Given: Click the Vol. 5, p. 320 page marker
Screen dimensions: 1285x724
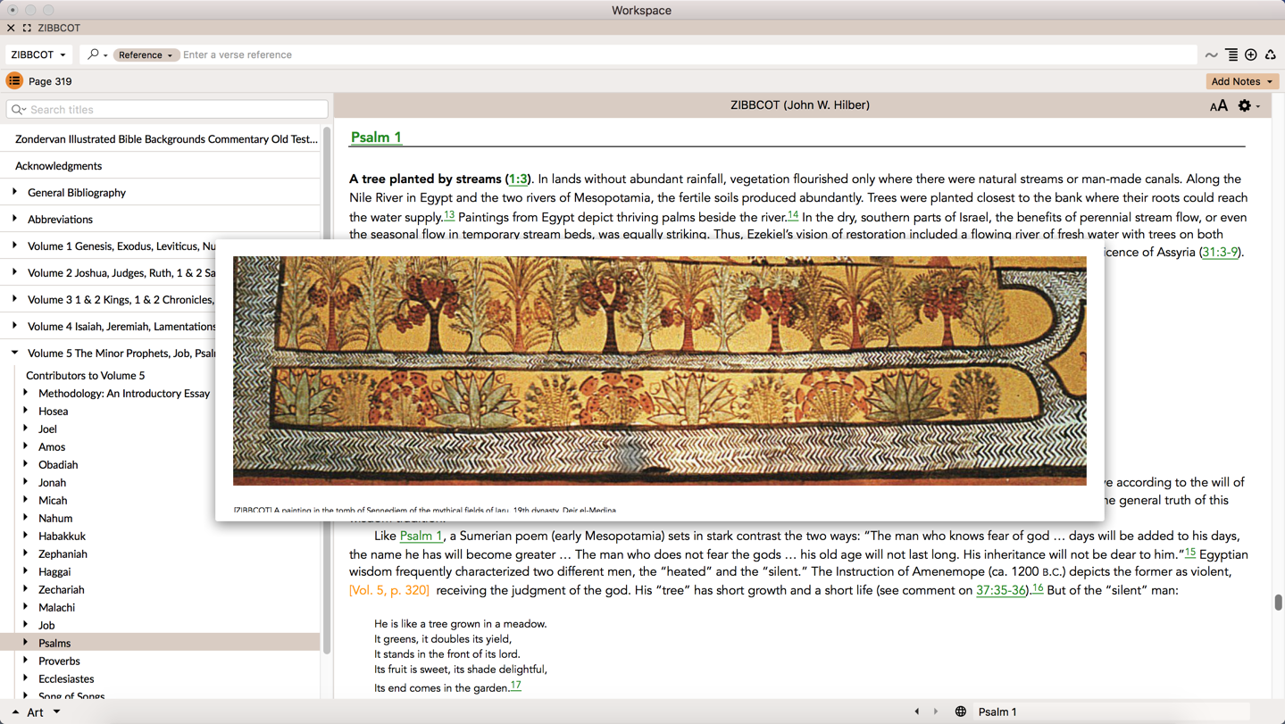Looking at the screenshot, I should coord(389,591).
